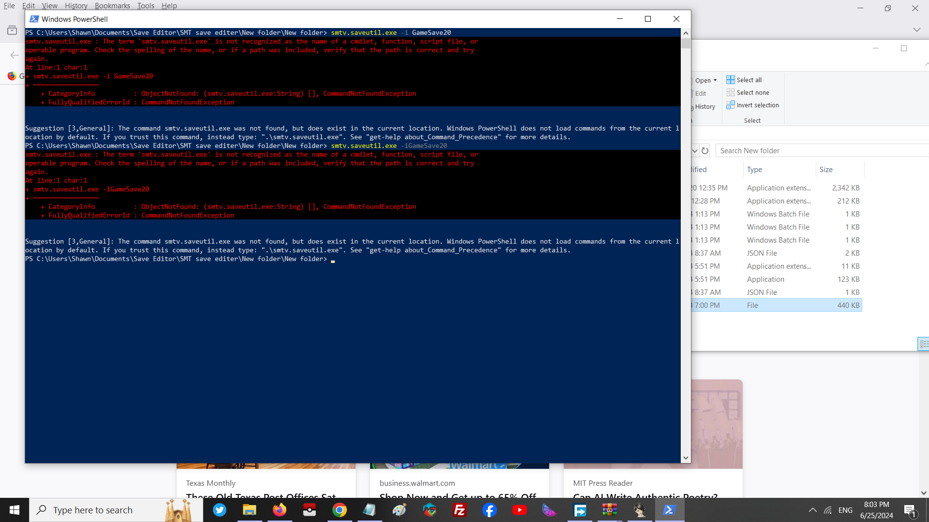Launch the Pokéball app on the taskbar
The width and height of the screenshot is (929, 522).
coord(310,510)
